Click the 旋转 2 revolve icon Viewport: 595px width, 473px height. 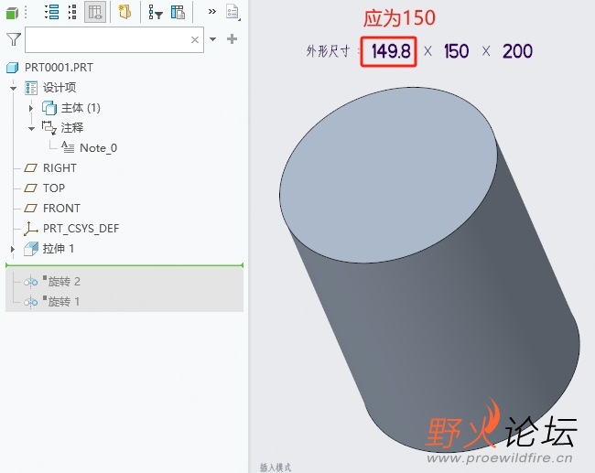[31, 282]
